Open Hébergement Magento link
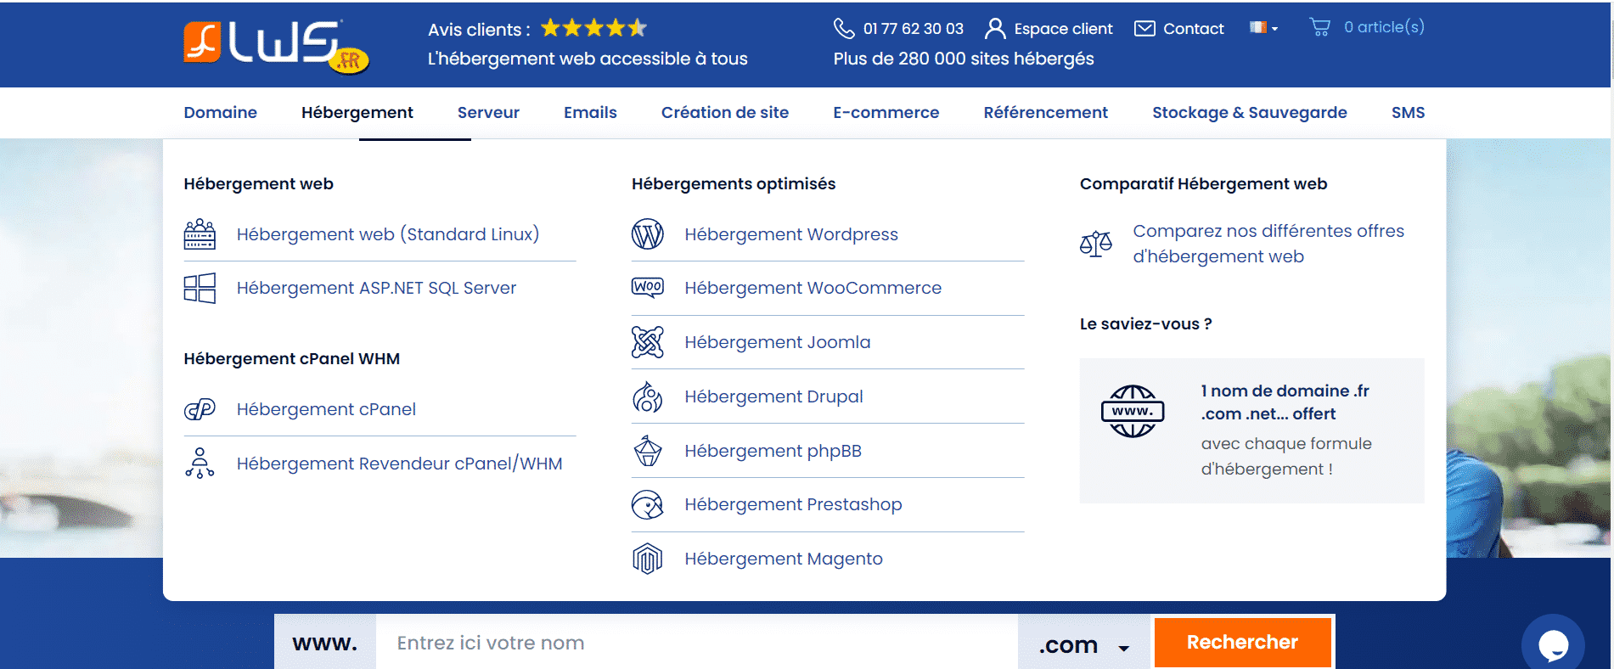 pos(784,559)
